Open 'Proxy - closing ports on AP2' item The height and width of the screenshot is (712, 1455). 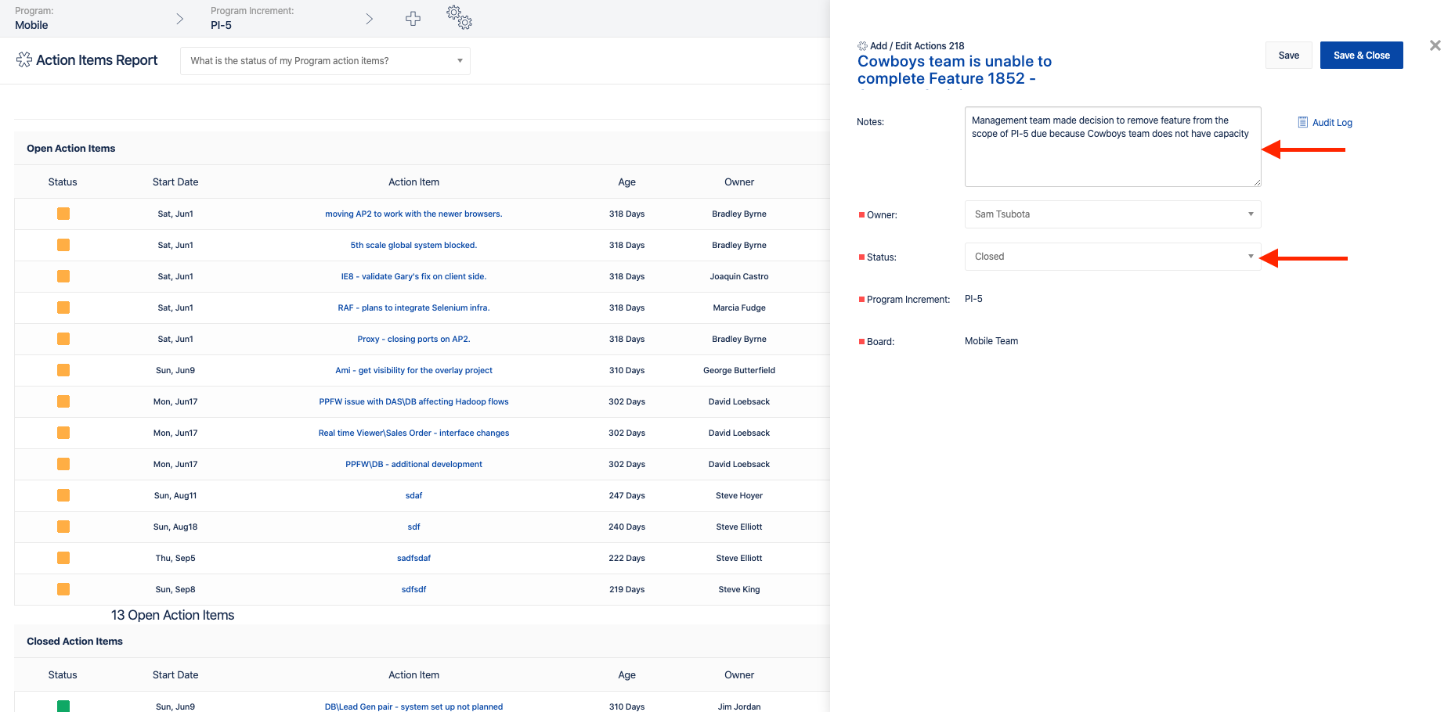coord(413,340)
